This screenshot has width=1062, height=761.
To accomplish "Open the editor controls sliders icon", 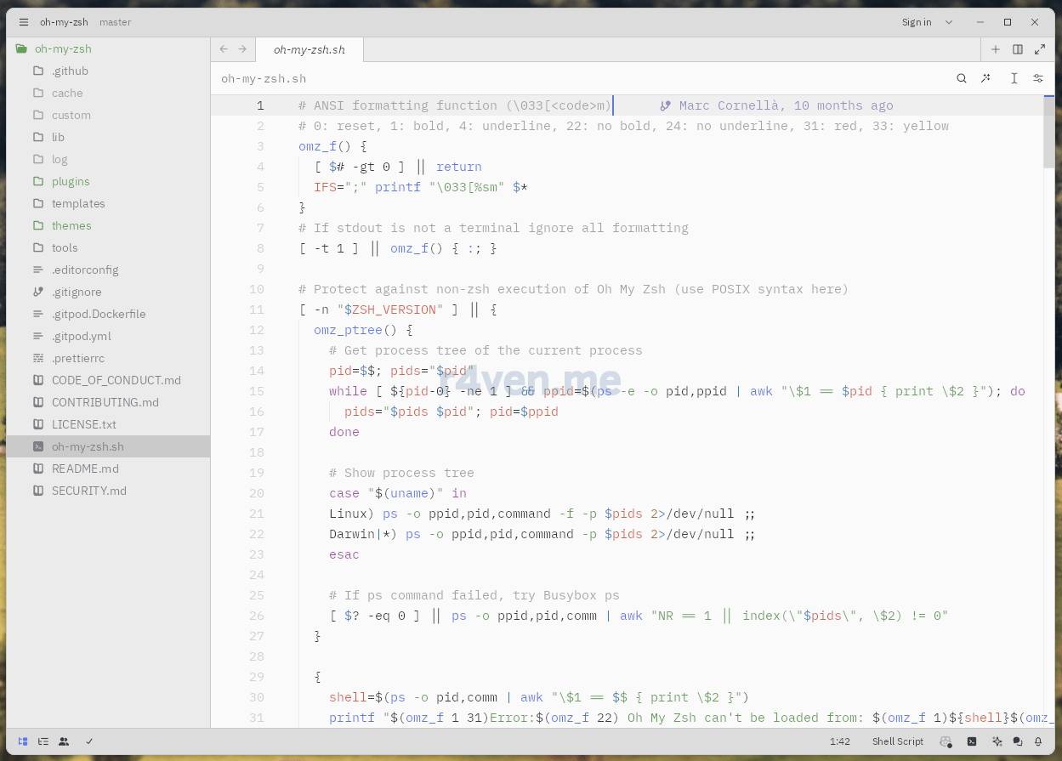I will coord(1038,78).
